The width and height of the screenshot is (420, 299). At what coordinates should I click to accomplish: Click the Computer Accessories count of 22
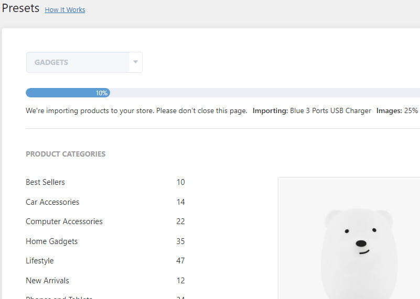click(180, 222)
